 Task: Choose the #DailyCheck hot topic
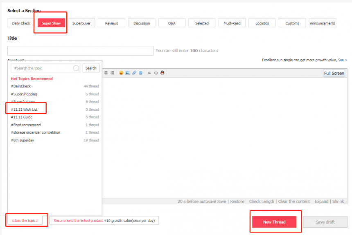(x=21, y=86)
